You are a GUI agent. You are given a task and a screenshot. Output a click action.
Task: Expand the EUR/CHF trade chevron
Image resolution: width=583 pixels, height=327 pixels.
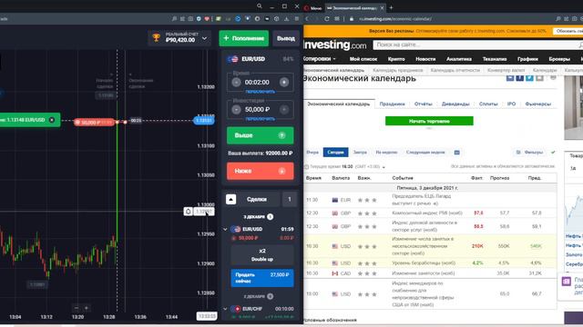pos(225,309)
